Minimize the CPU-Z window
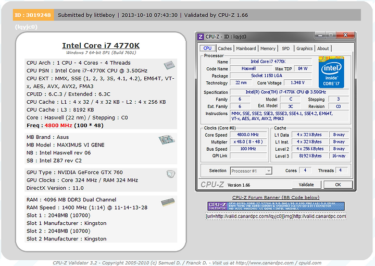The image size is (375, 266). click(x=320, y=35)
